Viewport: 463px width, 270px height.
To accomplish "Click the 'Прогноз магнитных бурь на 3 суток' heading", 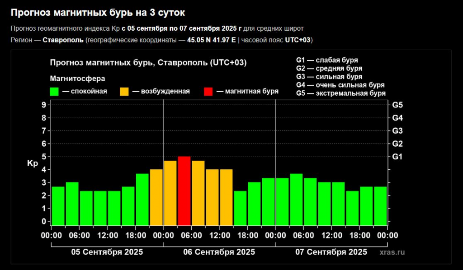I will tap(98, 13).
